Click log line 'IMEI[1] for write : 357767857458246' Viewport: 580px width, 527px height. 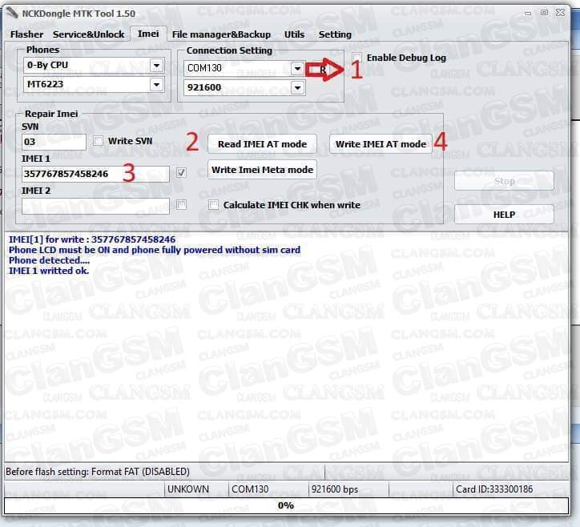92,239
